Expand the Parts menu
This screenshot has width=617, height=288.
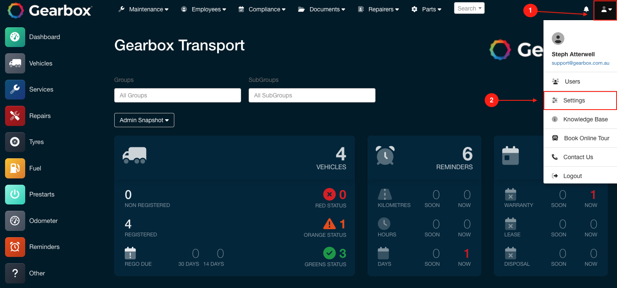(426, 9)
